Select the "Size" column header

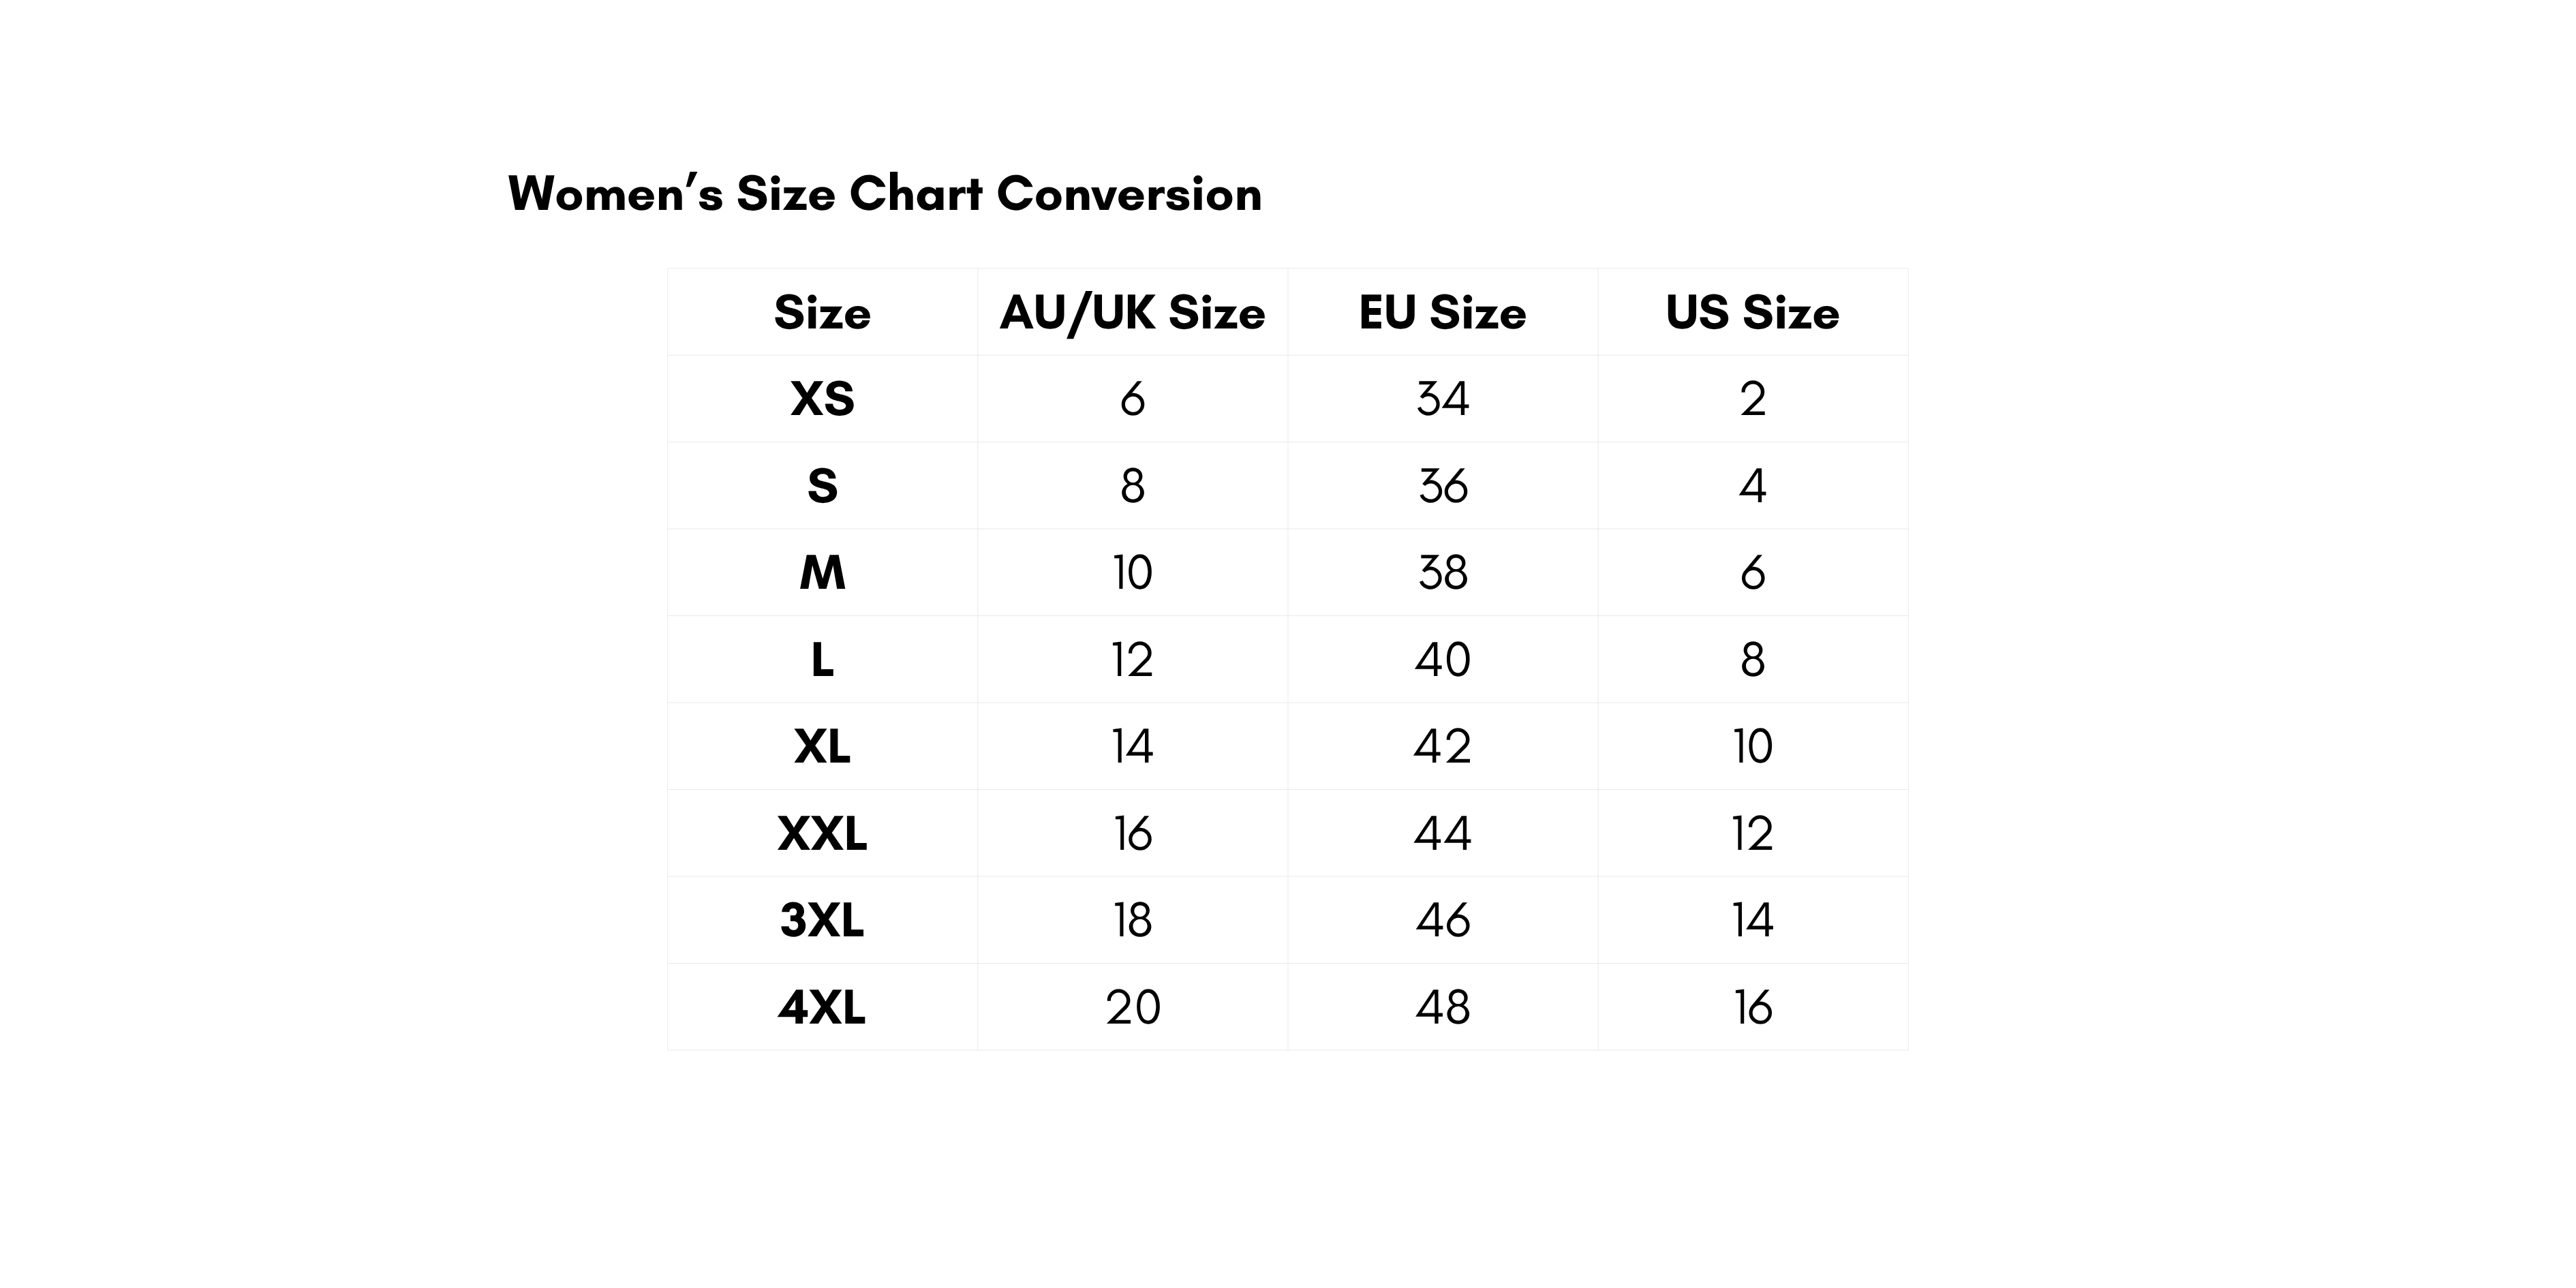pyautogui.click(x=822, y=313)
